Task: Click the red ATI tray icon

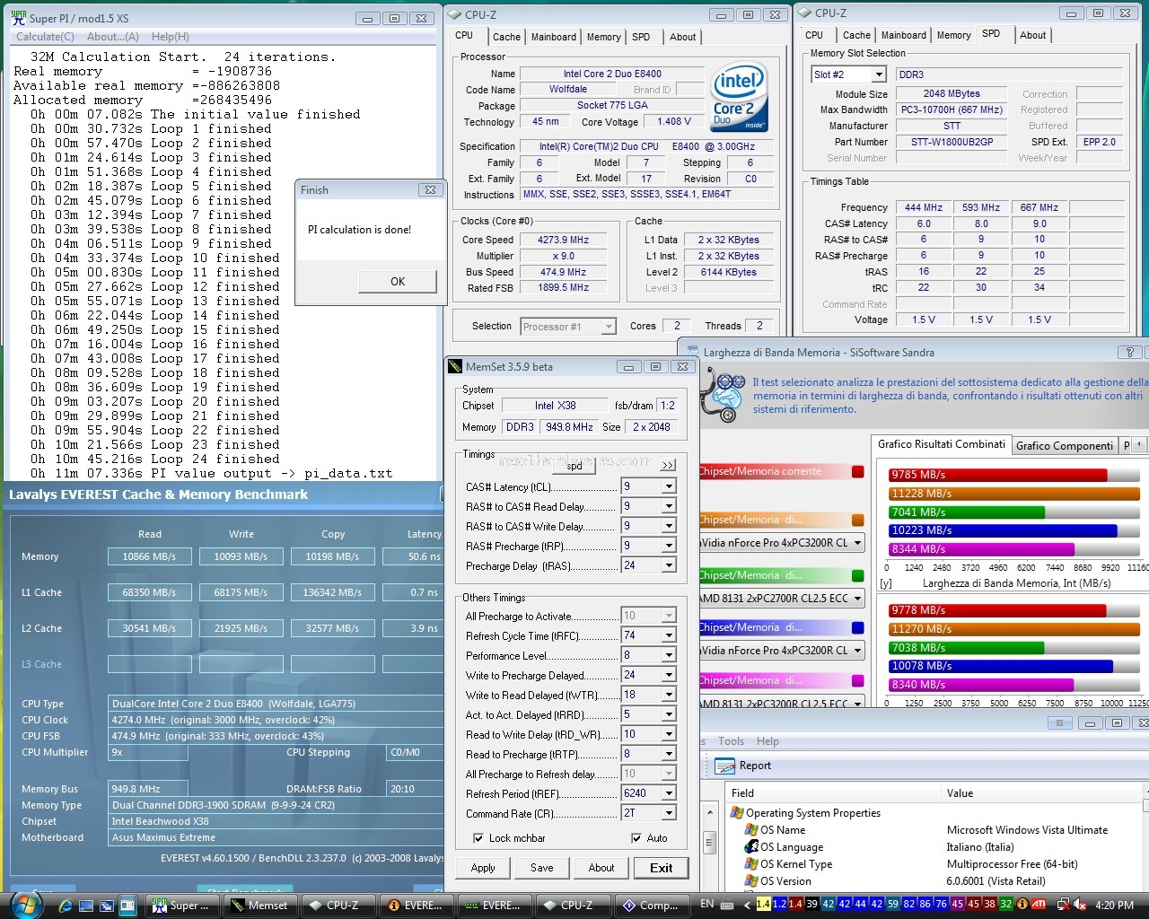Action: 1039,904
